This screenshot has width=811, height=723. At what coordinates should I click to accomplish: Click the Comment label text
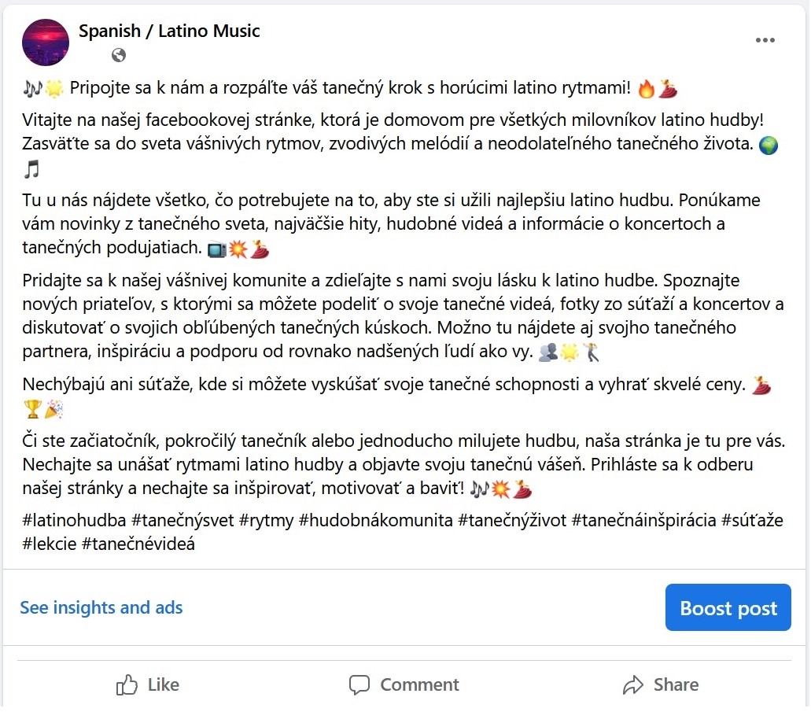pos(419,684)
